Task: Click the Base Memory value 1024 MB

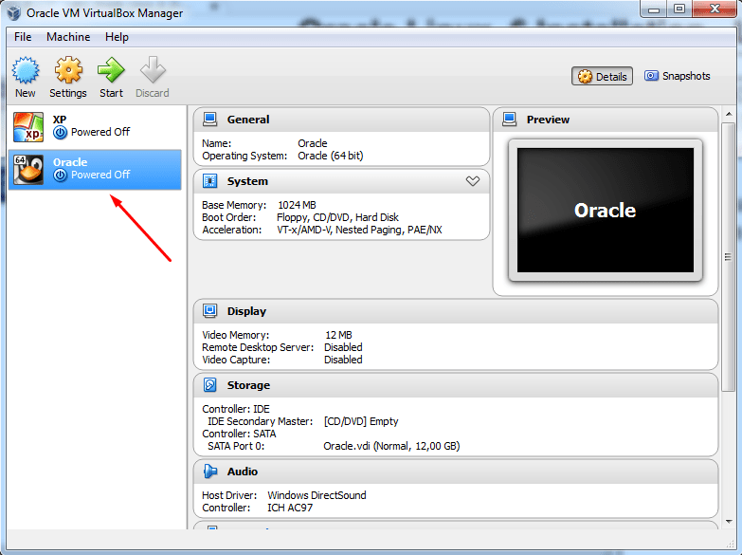Action: [297, 205]
